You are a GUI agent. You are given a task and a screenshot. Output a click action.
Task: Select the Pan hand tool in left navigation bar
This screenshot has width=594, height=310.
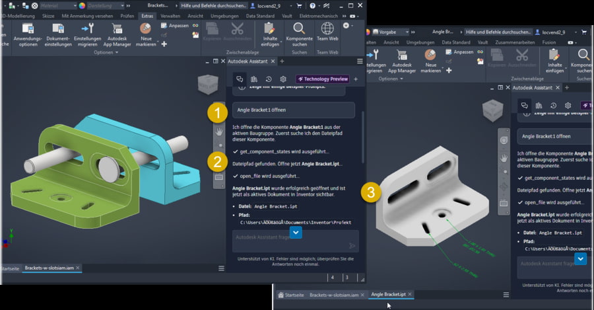219,132
